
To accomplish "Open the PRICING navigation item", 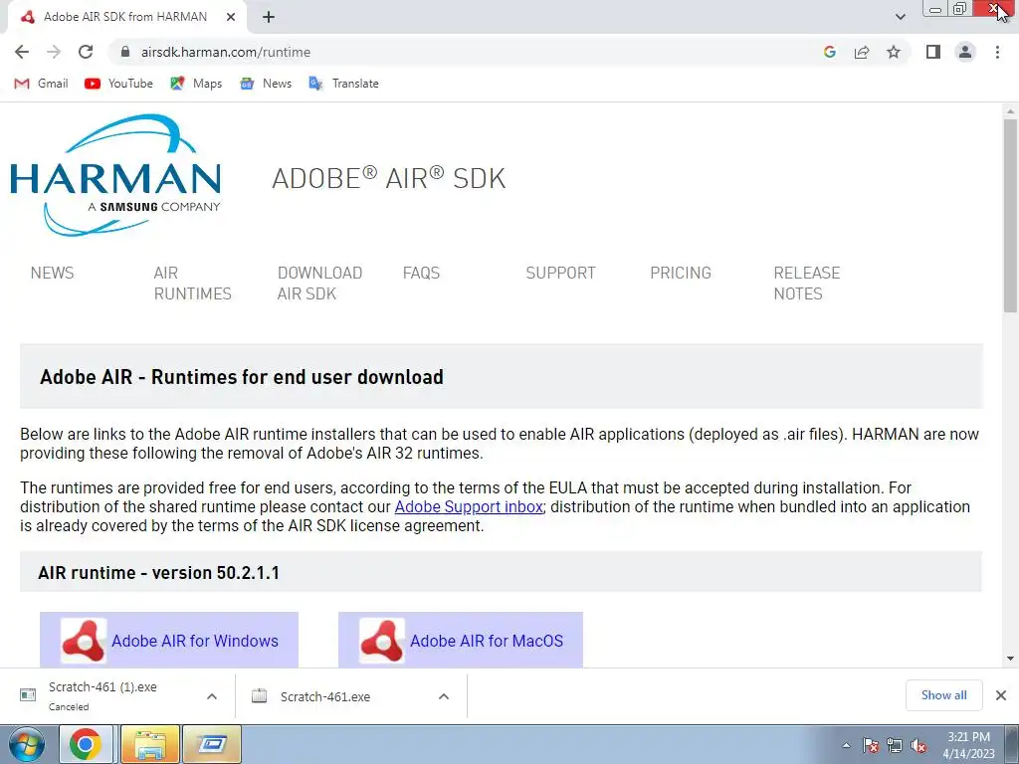I will pyautogui.click(x=681, y=273).
